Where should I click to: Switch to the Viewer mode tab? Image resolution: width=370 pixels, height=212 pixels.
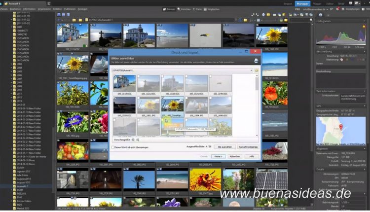pos(317,3)
